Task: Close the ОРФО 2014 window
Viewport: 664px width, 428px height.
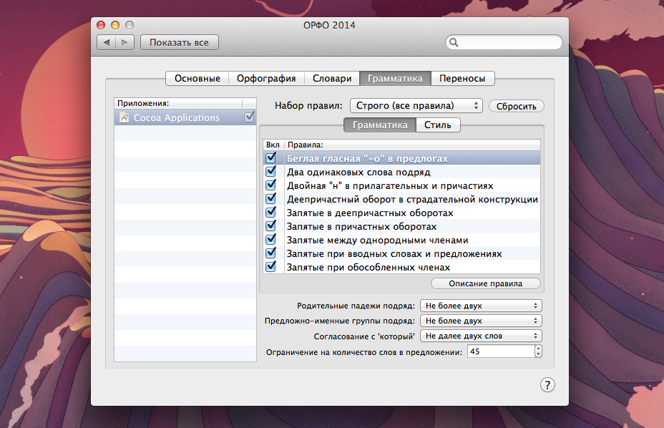Action: [101, 25]
